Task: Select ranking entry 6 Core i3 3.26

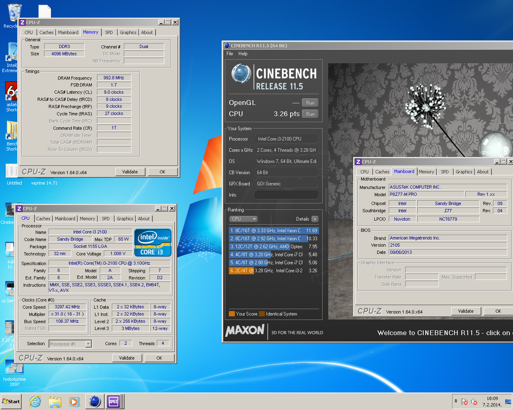Action: (x=274, y=271)
